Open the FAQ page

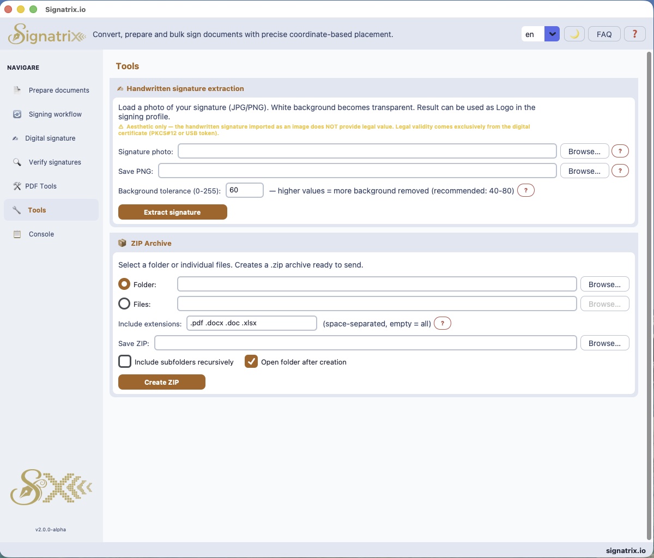point(604,34)
